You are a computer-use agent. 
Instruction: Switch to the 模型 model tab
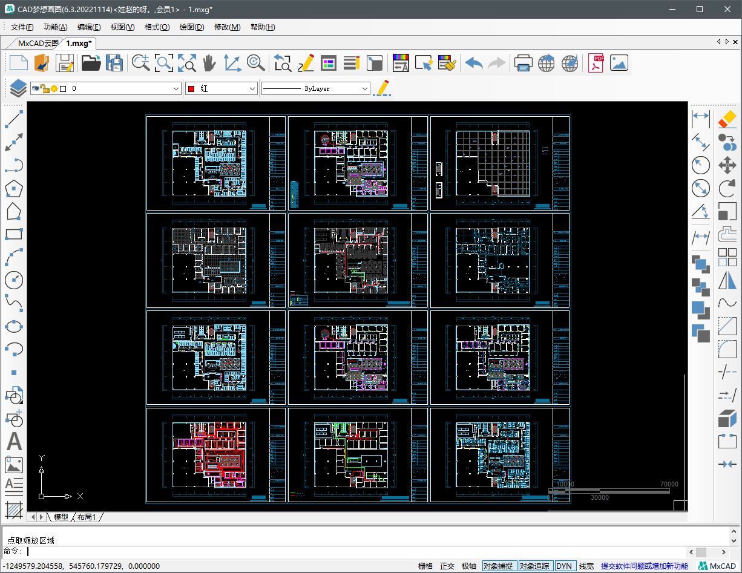[61, 517]
